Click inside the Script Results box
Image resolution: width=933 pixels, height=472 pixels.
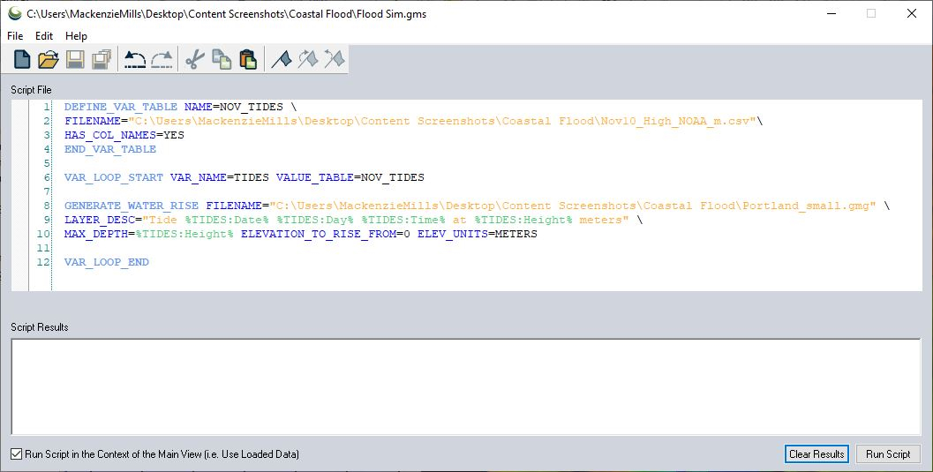[466, 386]
